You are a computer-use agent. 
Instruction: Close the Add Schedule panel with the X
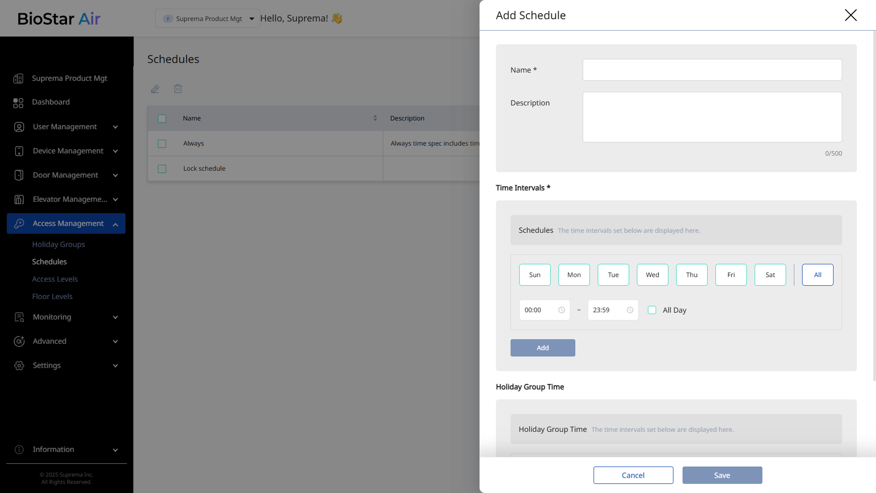point(850,15)
